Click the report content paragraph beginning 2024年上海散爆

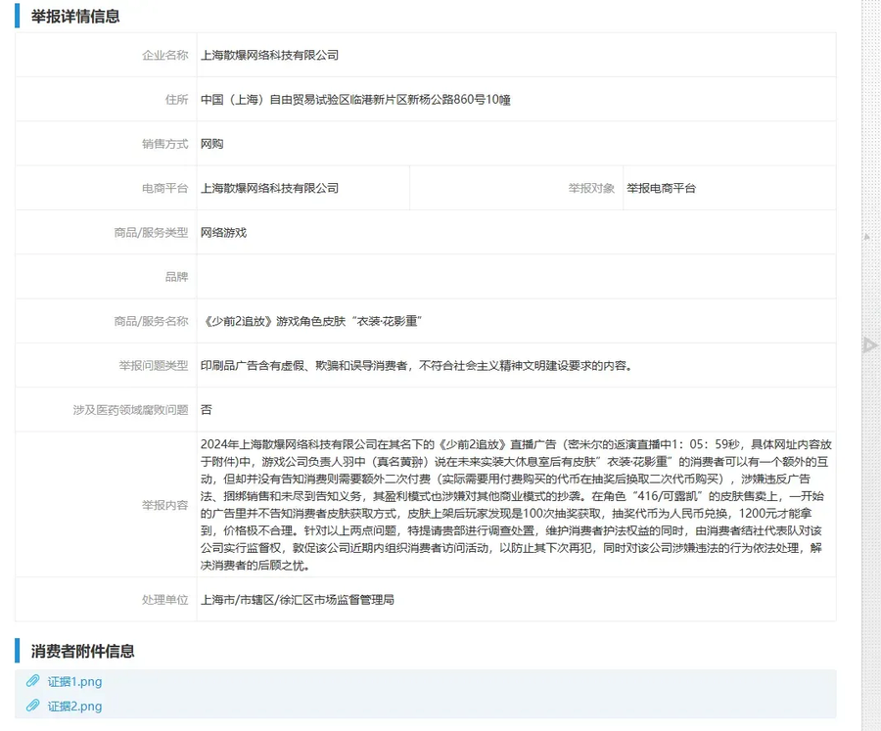tap(516, 505)
